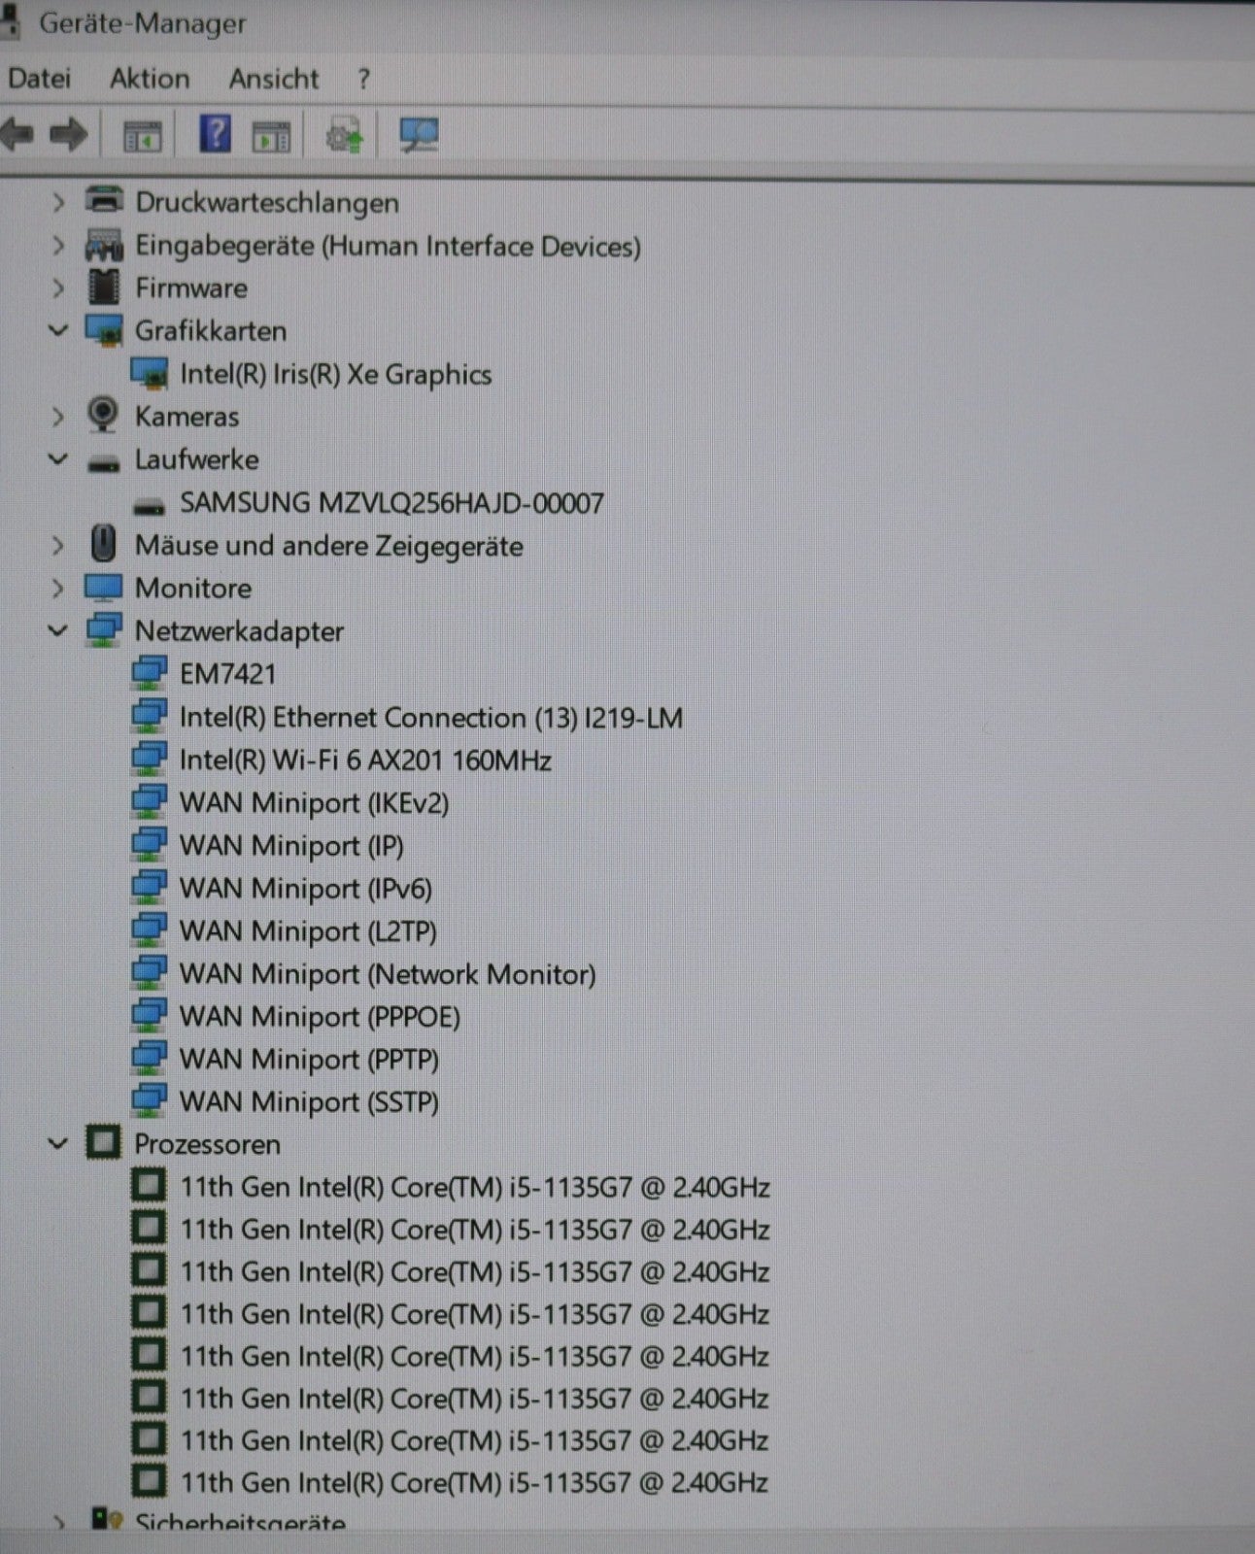Select Intel(R) Wi-Fi 6 AX201 160MHz adapter
Image resolution: width=1255 pixels, height=1554 pixels.
365,760
